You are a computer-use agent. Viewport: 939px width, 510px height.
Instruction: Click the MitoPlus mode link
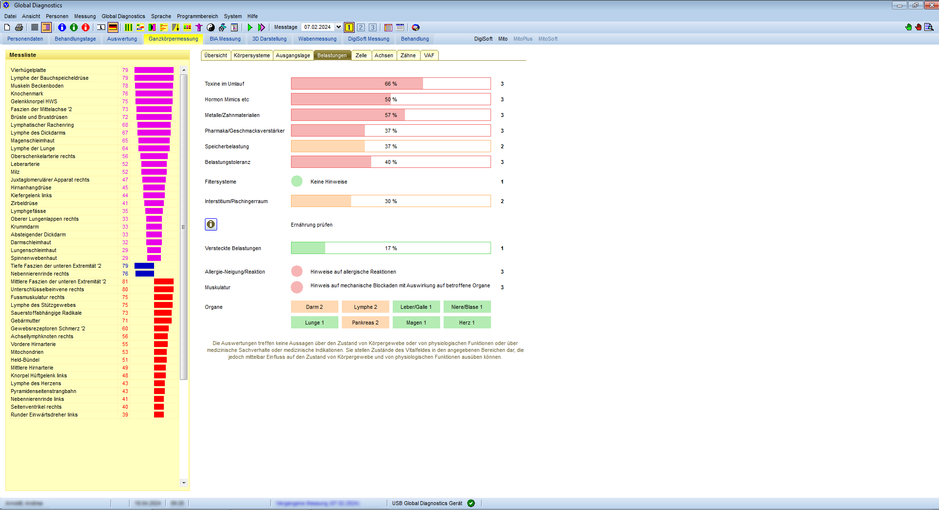[523, 39]
